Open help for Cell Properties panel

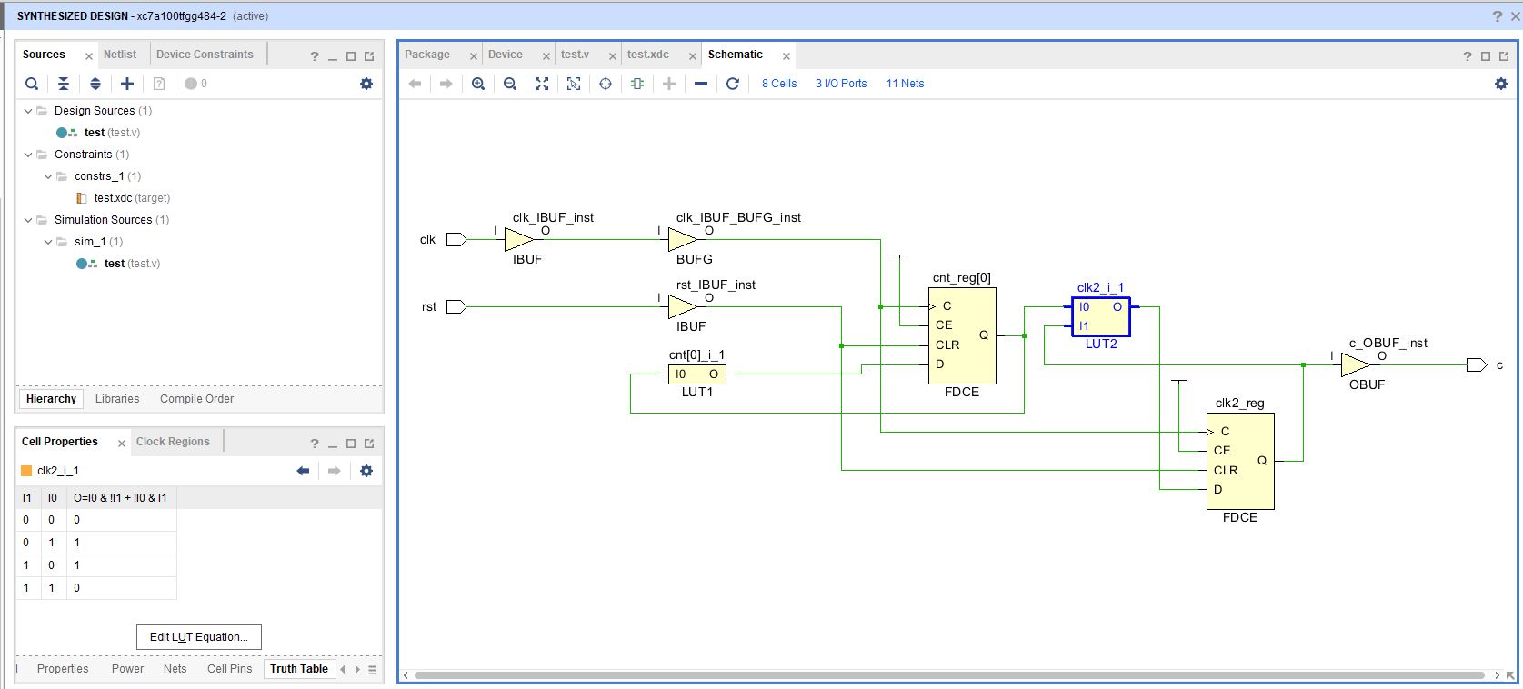coord(315,444)
